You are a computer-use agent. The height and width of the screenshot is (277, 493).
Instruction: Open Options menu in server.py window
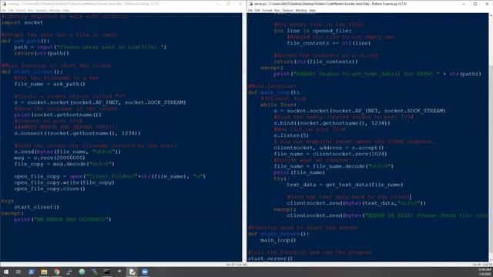coord(287,10)
